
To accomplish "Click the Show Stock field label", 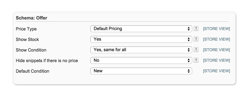I will point(27,39).
